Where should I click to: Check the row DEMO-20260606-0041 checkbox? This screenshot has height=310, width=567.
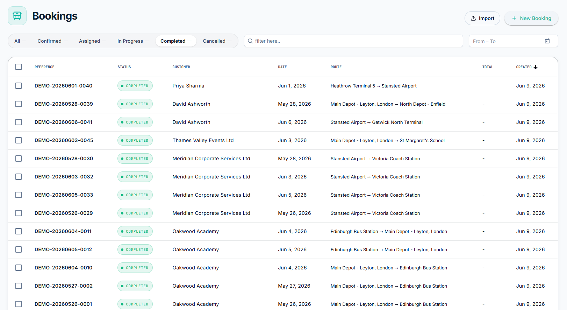(x=19, y=122)
